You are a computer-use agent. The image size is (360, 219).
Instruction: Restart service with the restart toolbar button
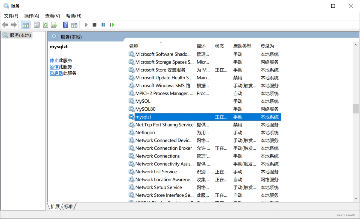pyautogui.click(x=112, y=25)
